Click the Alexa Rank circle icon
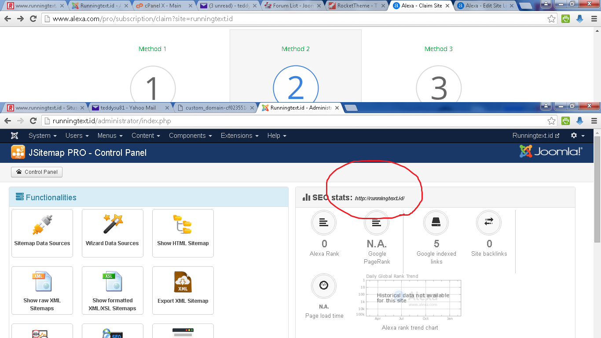Screen dimensions: 601x338 pos(324,223)
